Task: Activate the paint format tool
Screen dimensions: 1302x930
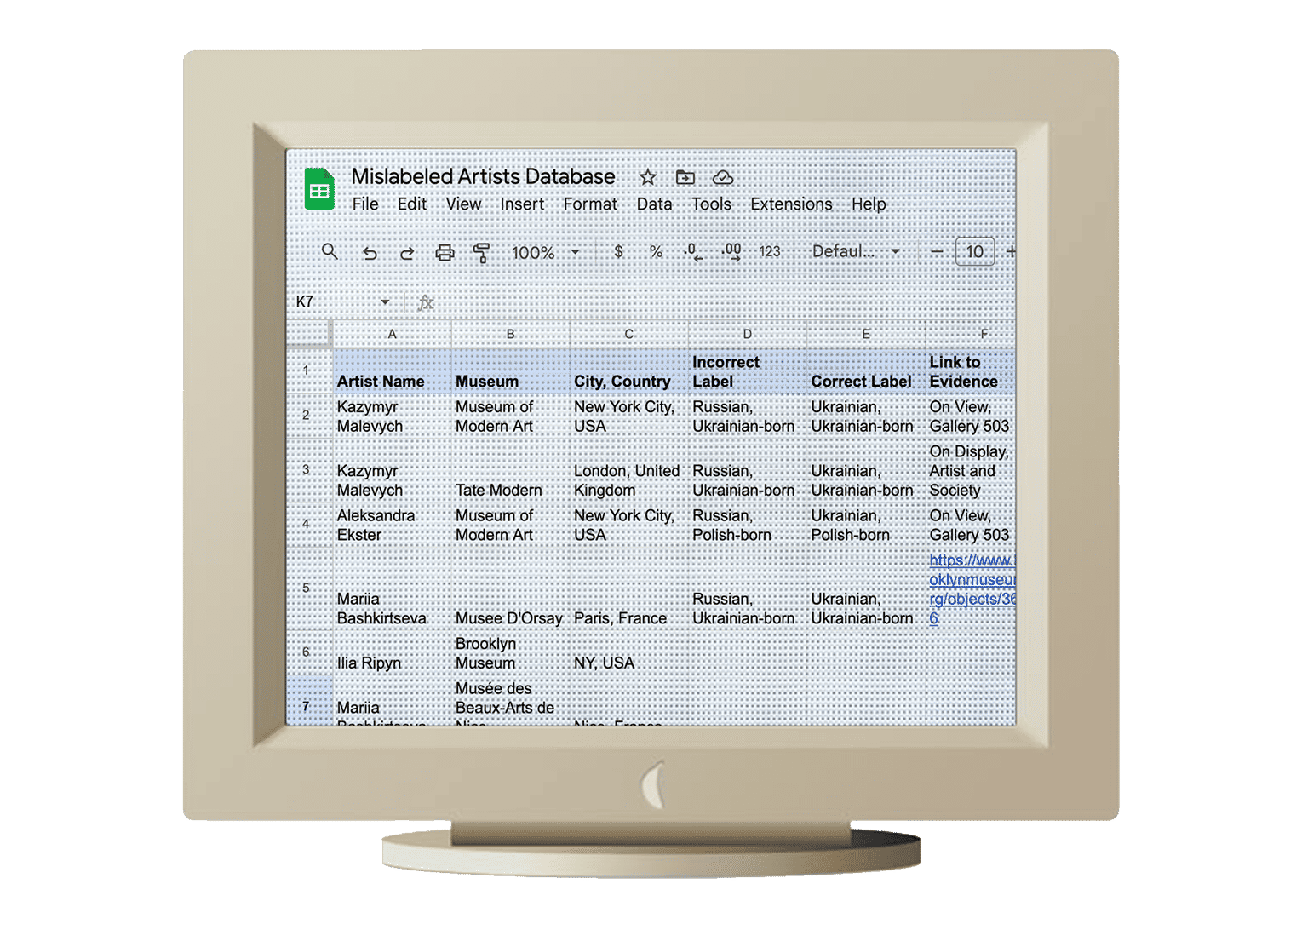Action: [481, 252]
